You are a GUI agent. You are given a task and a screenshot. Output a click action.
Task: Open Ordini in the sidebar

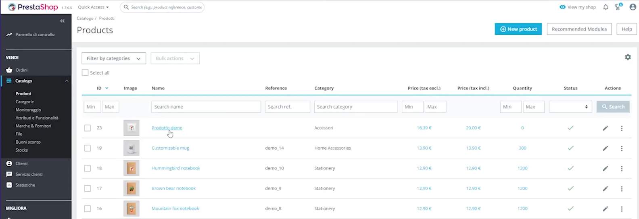pyautogui.click(x=21, y=70)
